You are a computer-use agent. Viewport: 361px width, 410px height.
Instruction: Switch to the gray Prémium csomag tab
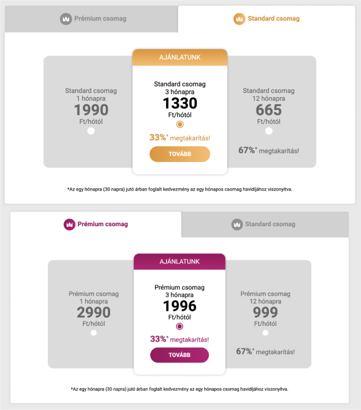click(91, 19)
